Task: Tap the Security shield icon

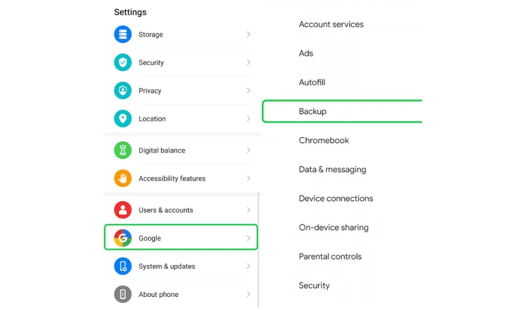Action: [123, 63]
